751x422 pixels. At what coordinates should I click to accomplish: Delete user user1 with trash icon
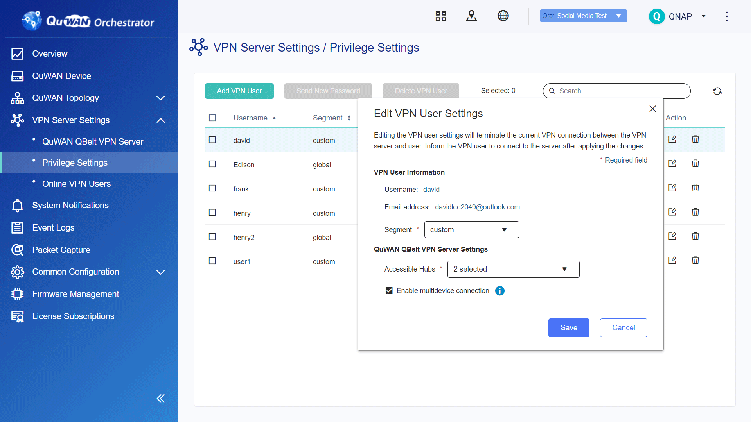tap(695, 260)
